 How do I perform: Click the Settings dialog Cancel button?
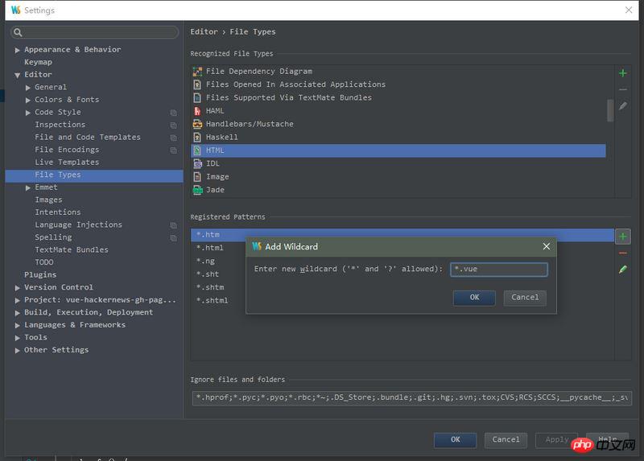[x=506, y=439]
